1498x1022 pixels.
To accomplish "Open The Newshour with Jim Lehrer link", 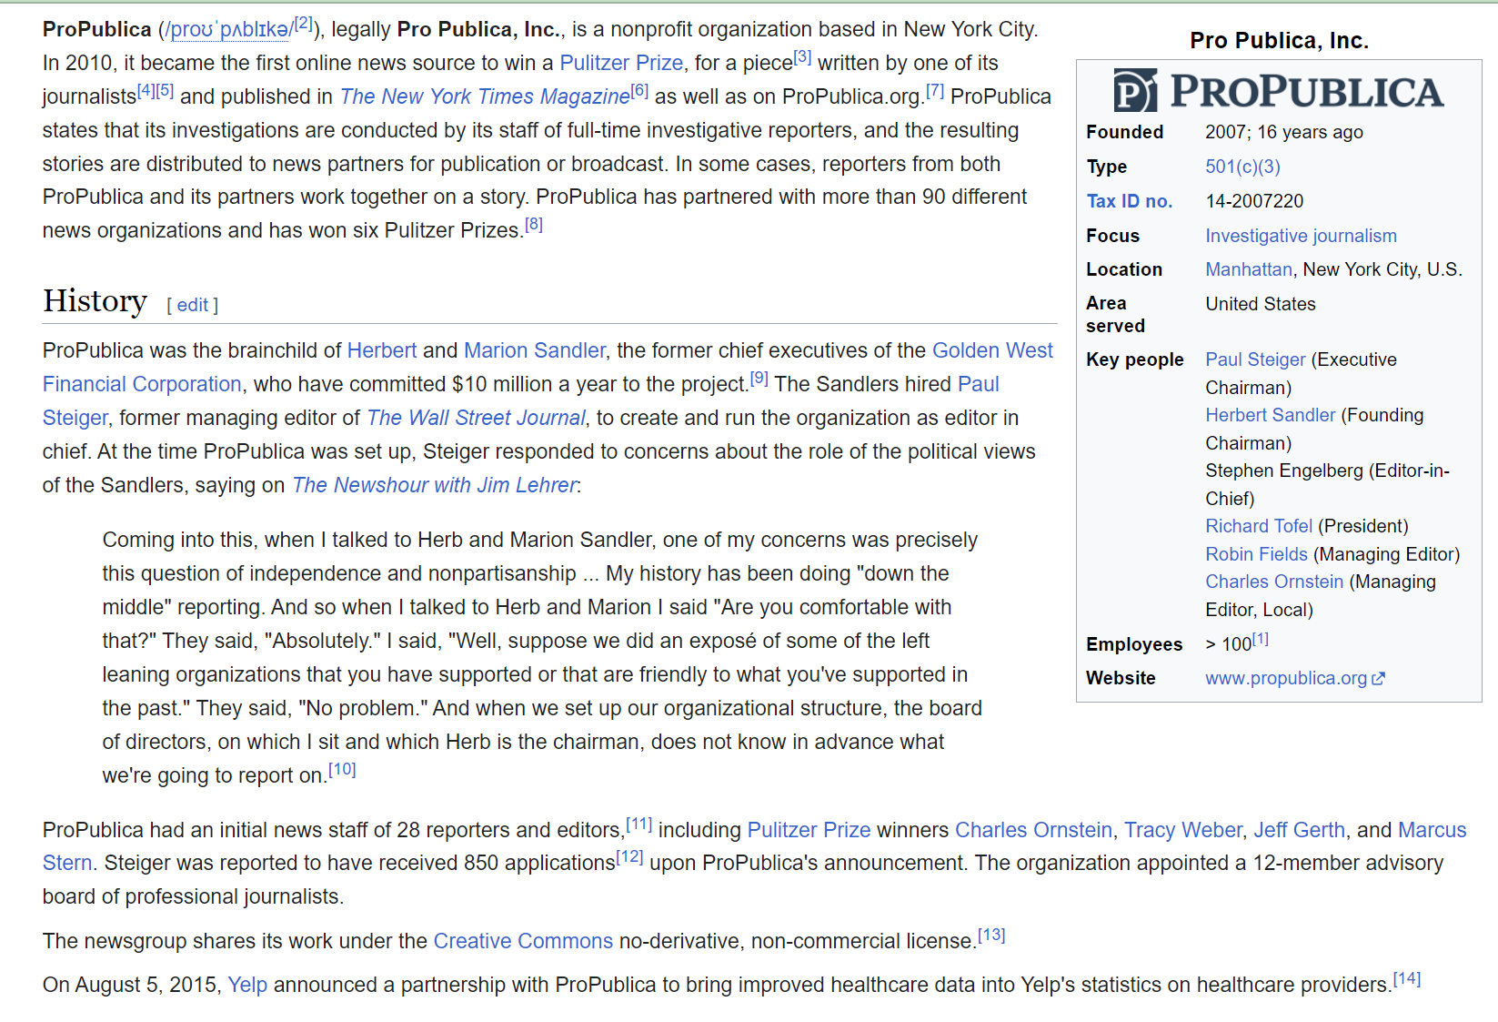I will [435, 485].
